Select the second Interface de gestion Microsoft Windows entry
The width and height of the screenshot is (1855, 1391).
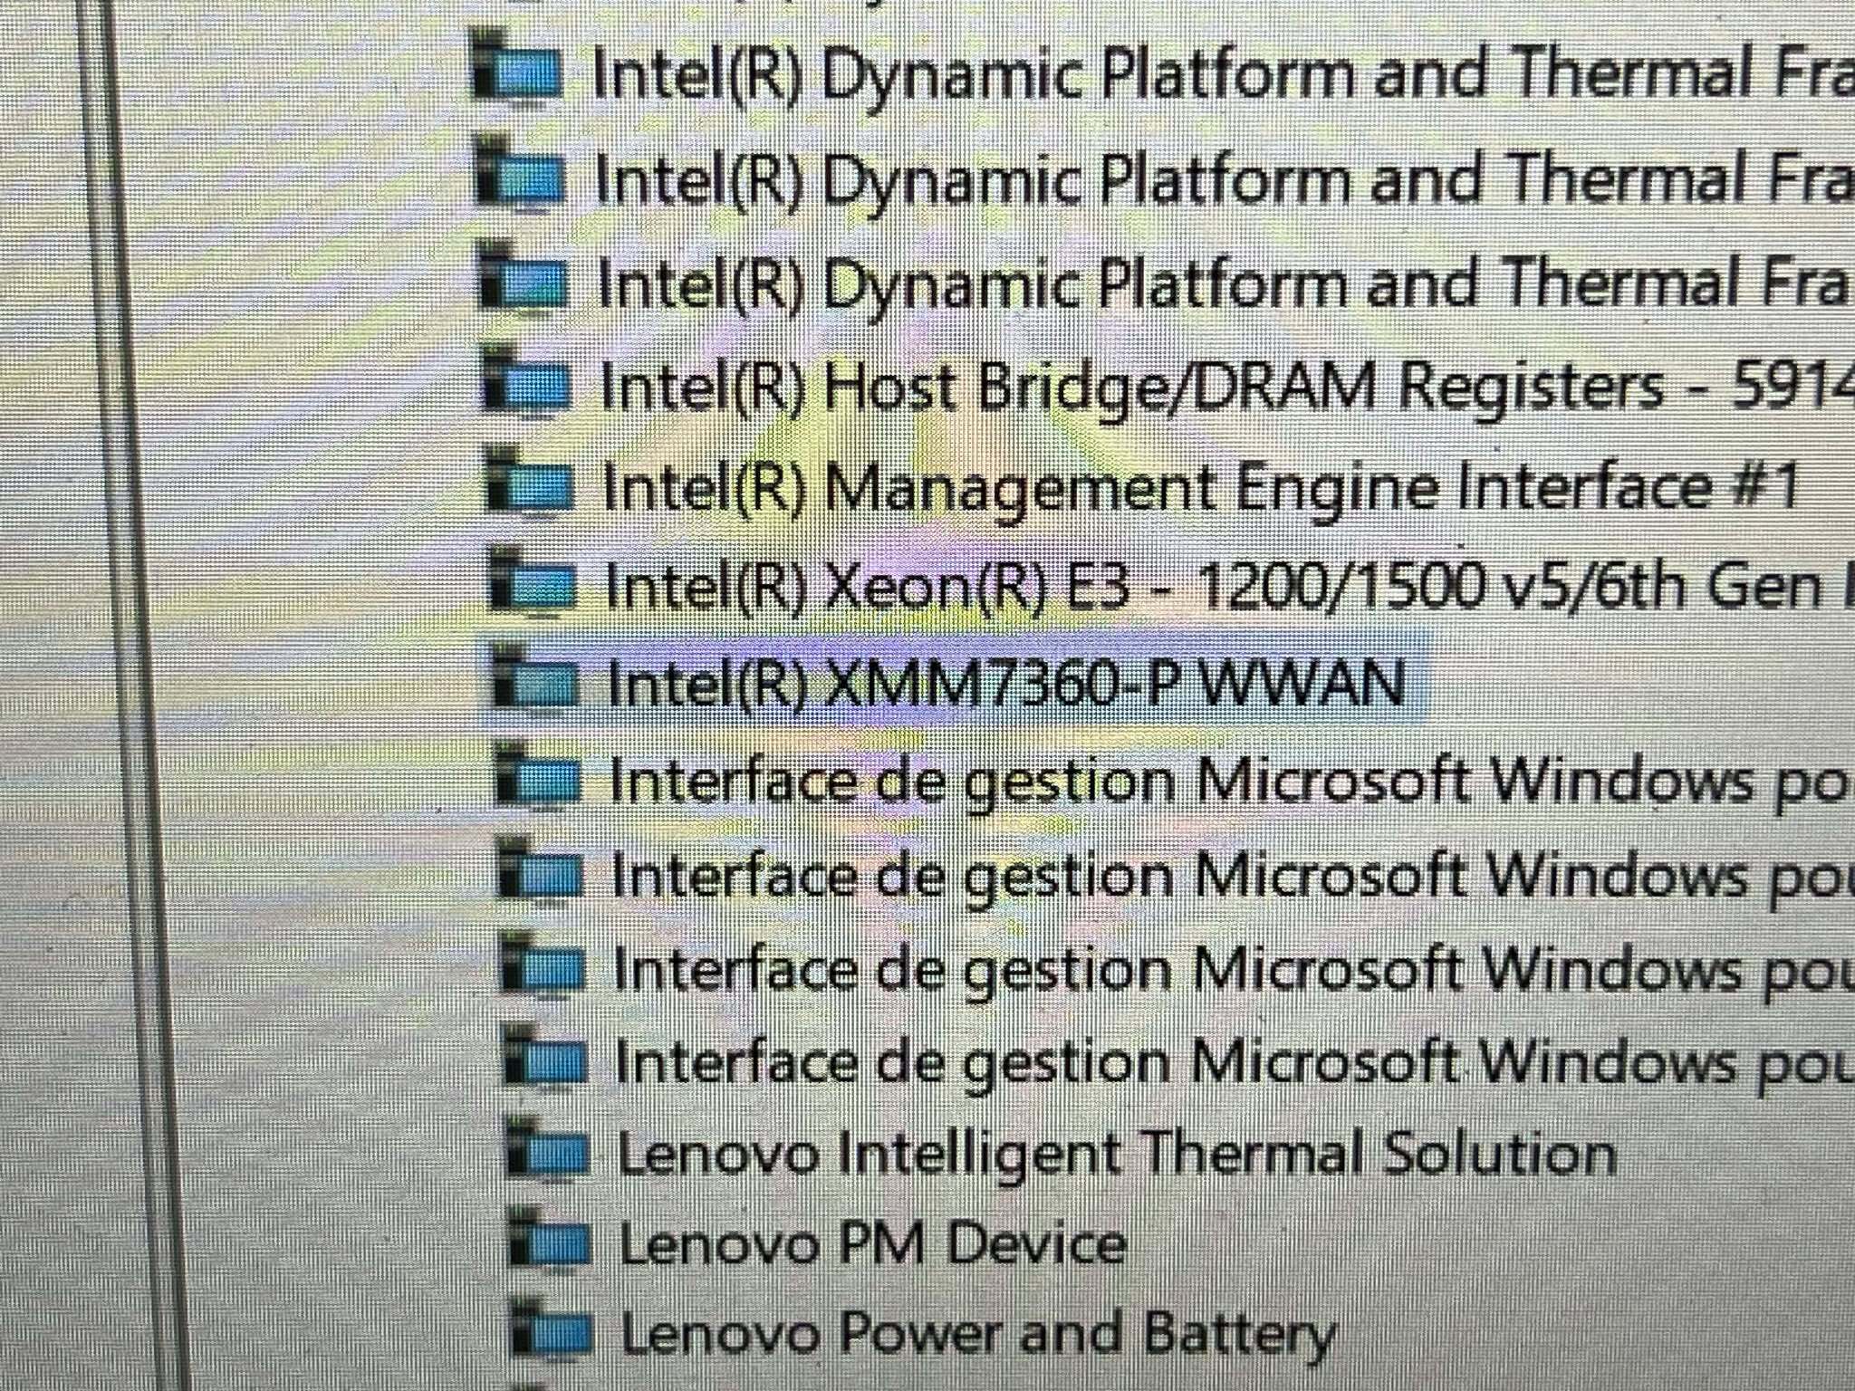point(1233,876)
